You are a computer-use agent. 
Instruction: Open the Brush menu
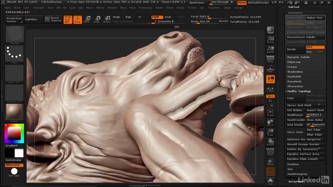tap(17, 8)
